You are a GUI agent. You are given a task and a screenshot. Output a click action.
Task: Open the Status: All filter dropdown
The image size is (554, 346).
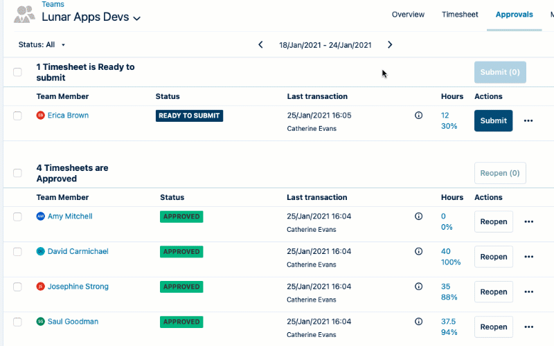pyautogui.click(x=42, y=45)
